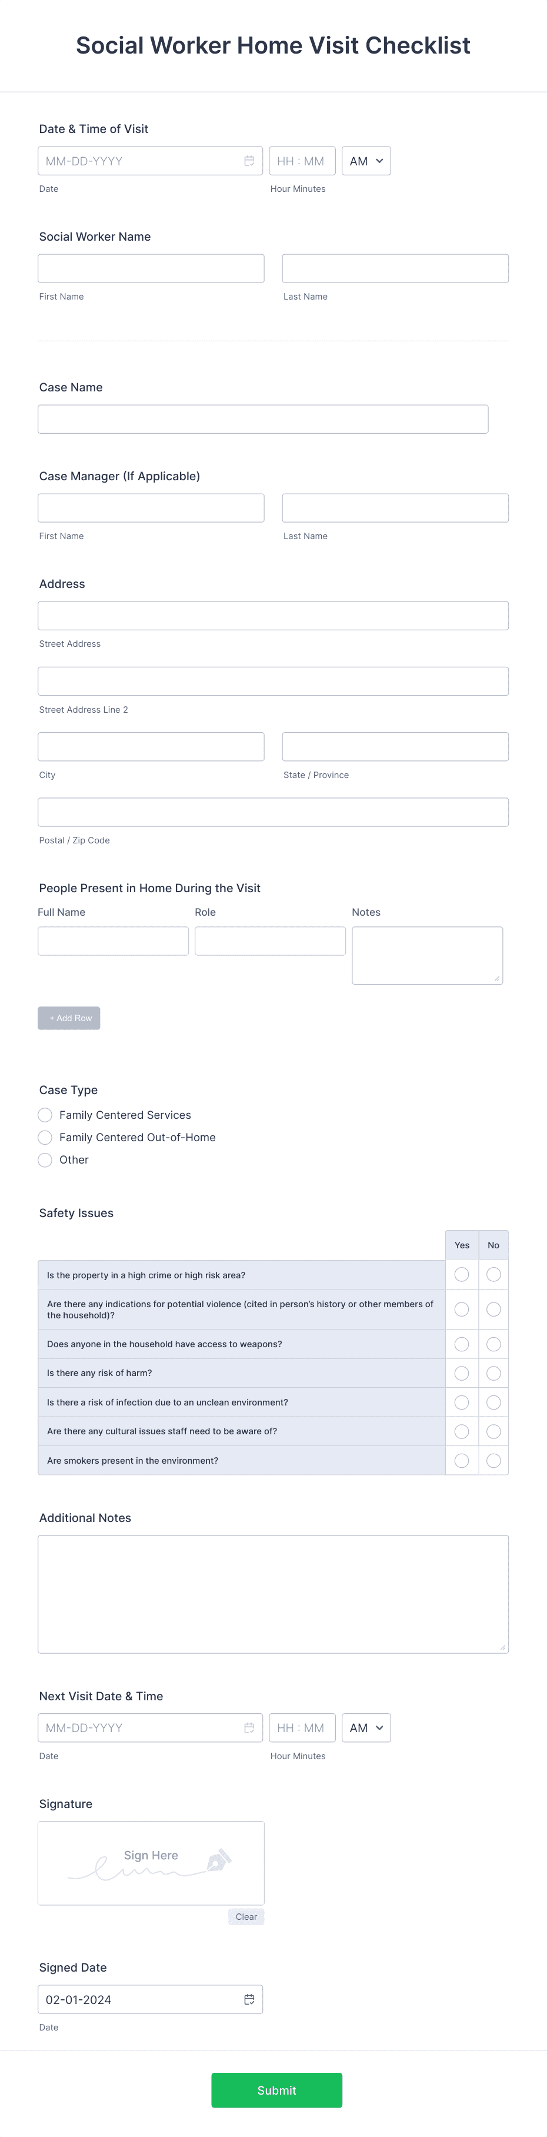Open the Next Visit date calendar icon
Screen dimensions: 547x2137
pos(249,1727)
